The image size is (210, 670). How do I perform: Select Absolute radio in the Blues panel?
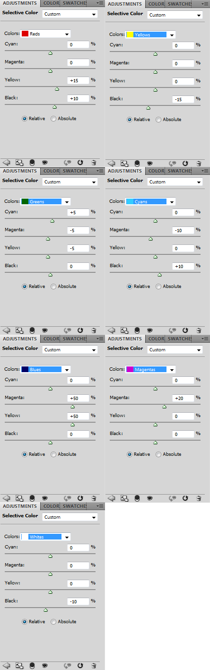pos(63,454)
